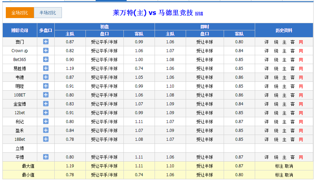Open 统 link for 明陞 row

[276, 86]
